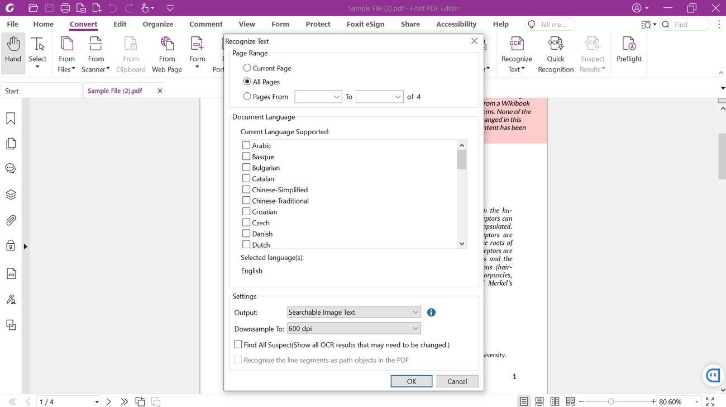726x407 pixels.
Task: Check the Arabic language box
Action: (x=246, y=145)
